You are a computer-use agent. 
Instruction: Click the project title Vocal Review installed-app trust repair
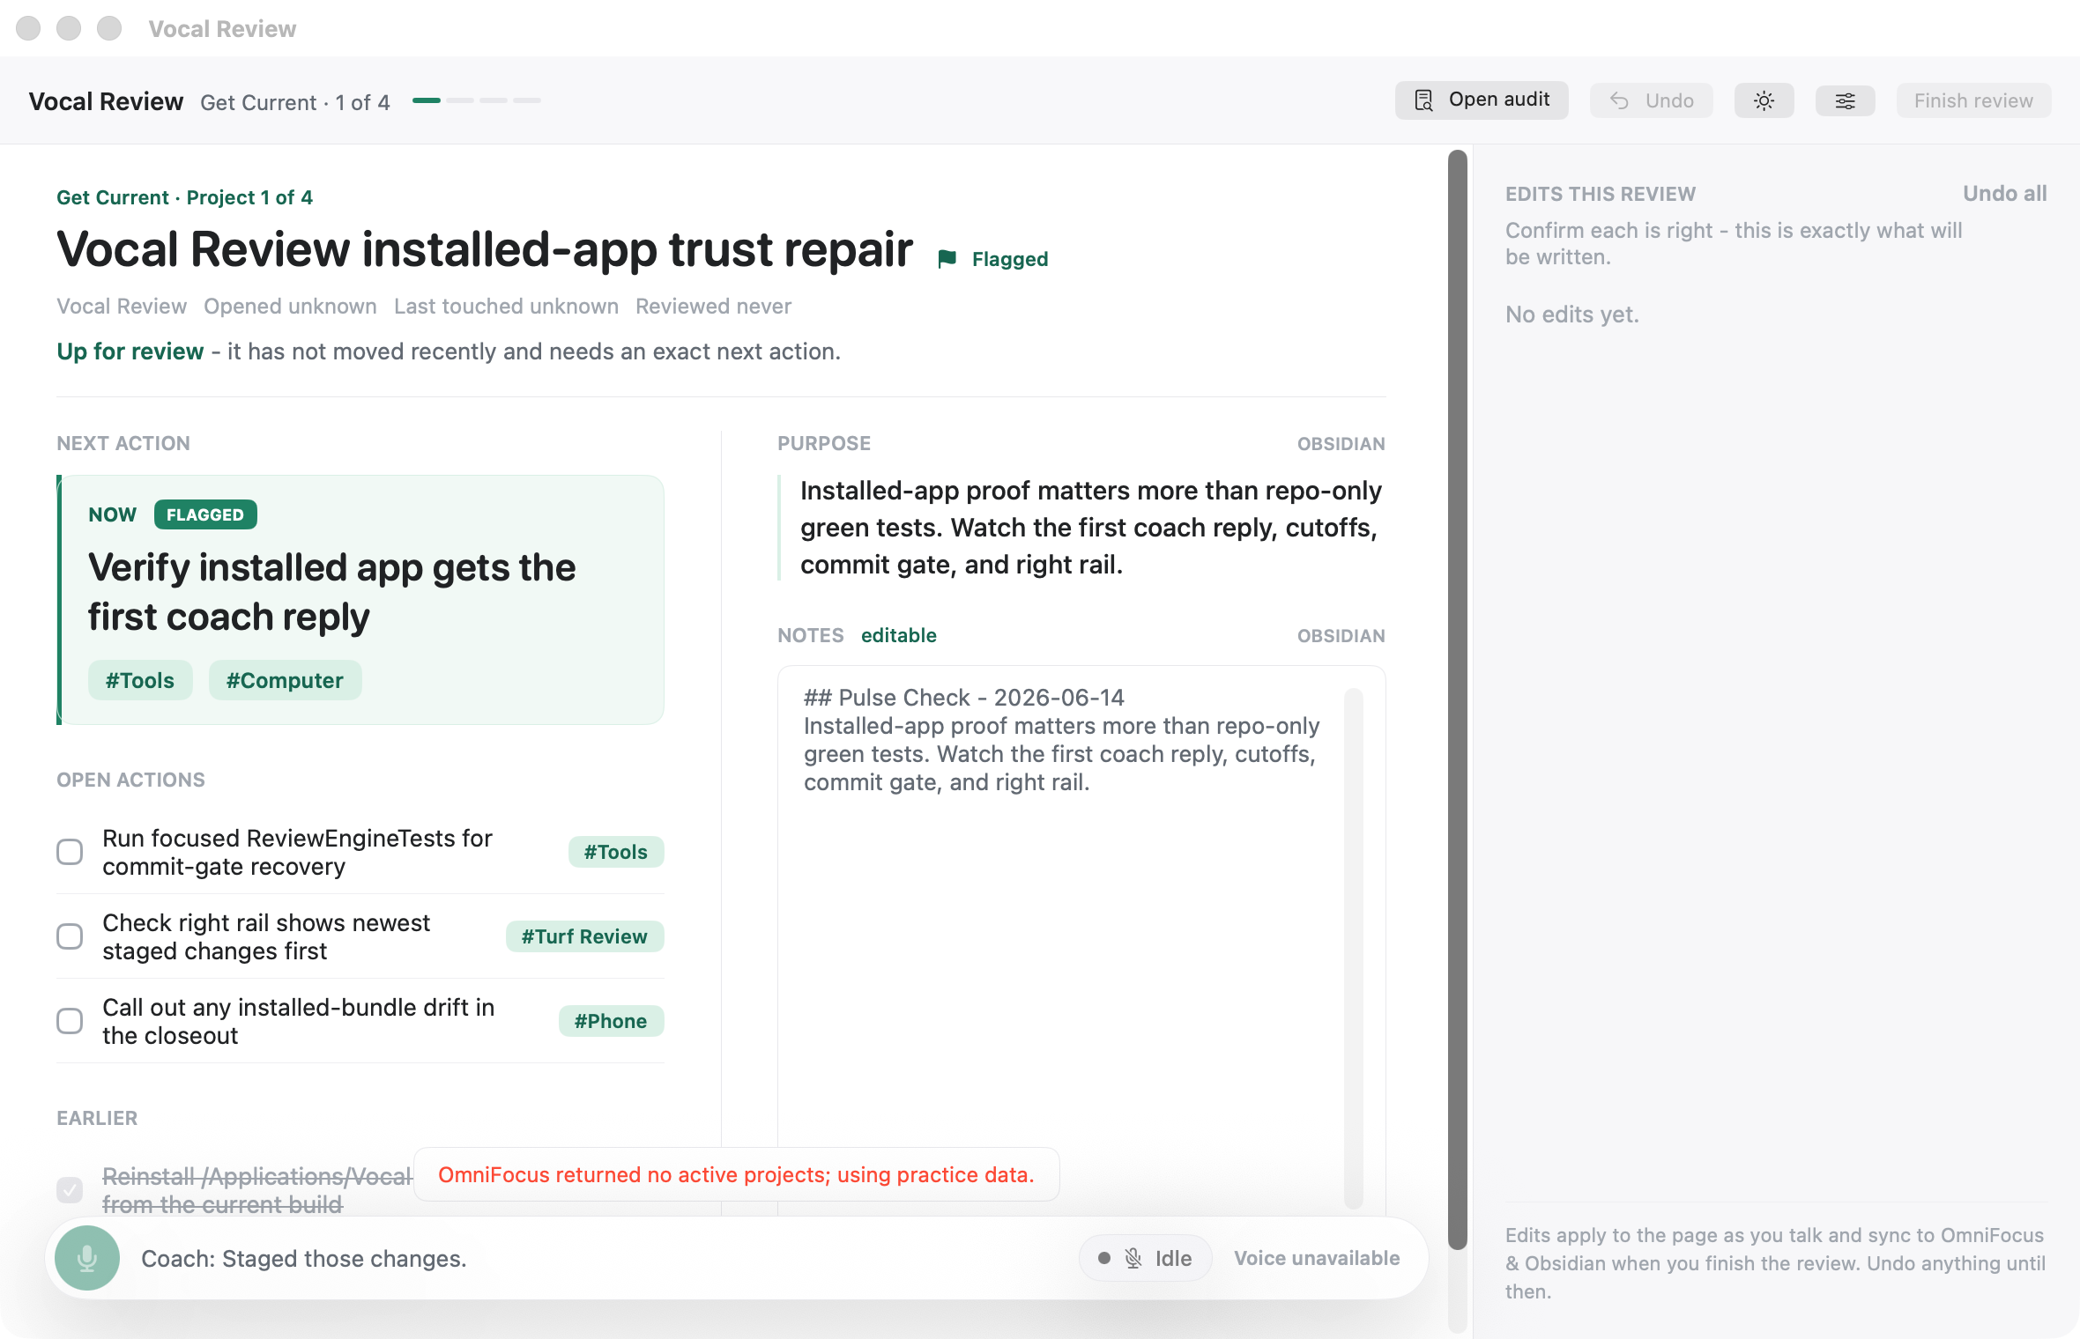[x=485, y=249]
